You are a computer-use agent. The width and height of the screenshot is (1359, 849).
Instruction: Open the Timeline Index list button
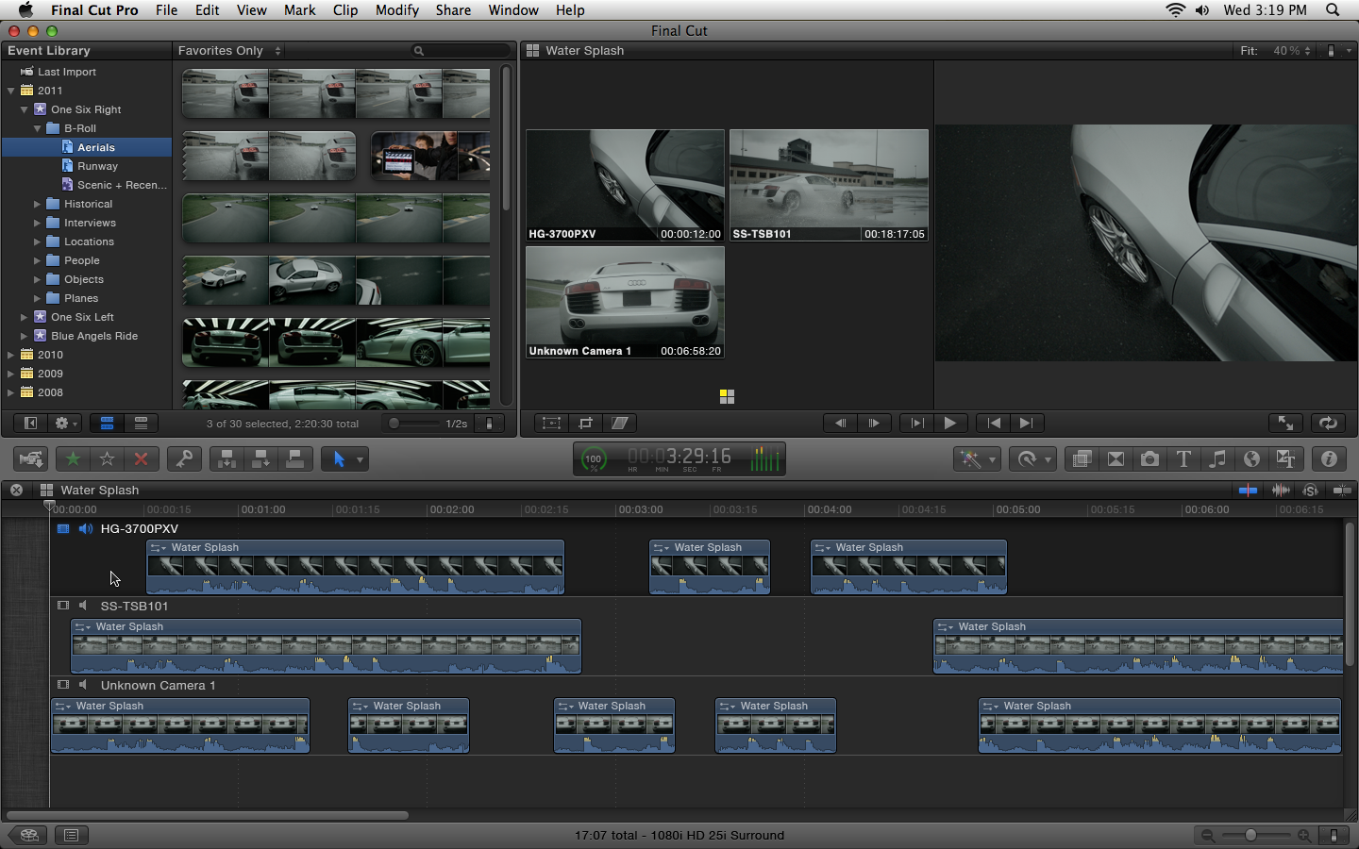(71, 835)
